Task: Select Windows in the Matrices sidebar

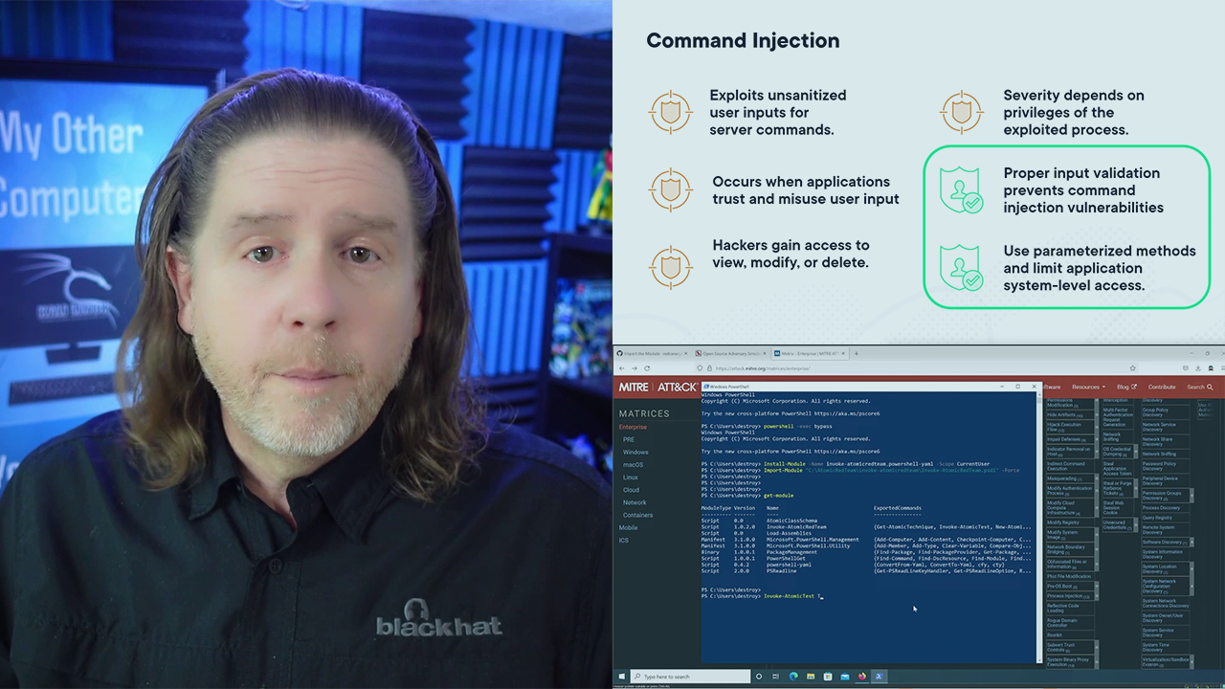Action: point(635,452)
